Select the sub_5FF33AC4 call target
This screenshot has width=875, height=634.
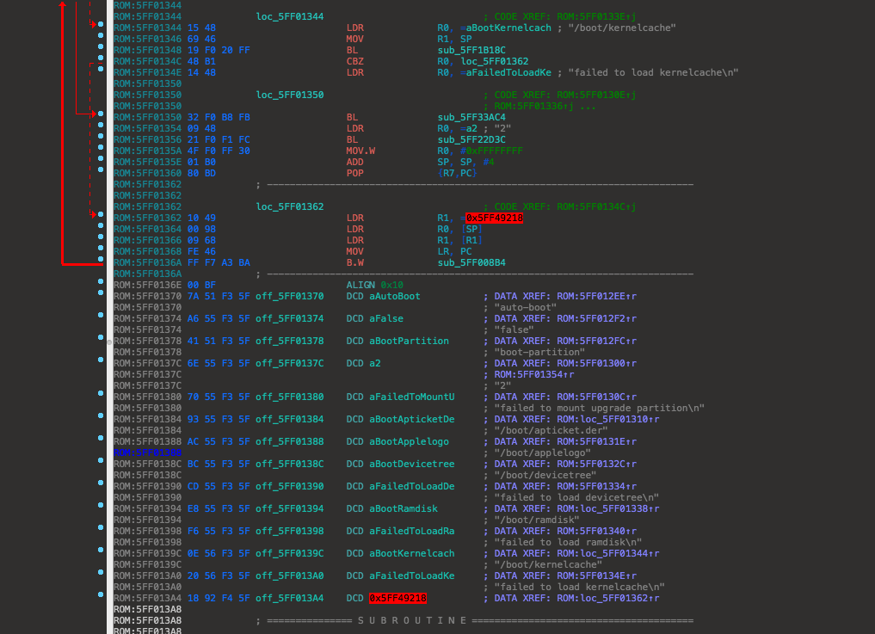click(x=471, y=118)
